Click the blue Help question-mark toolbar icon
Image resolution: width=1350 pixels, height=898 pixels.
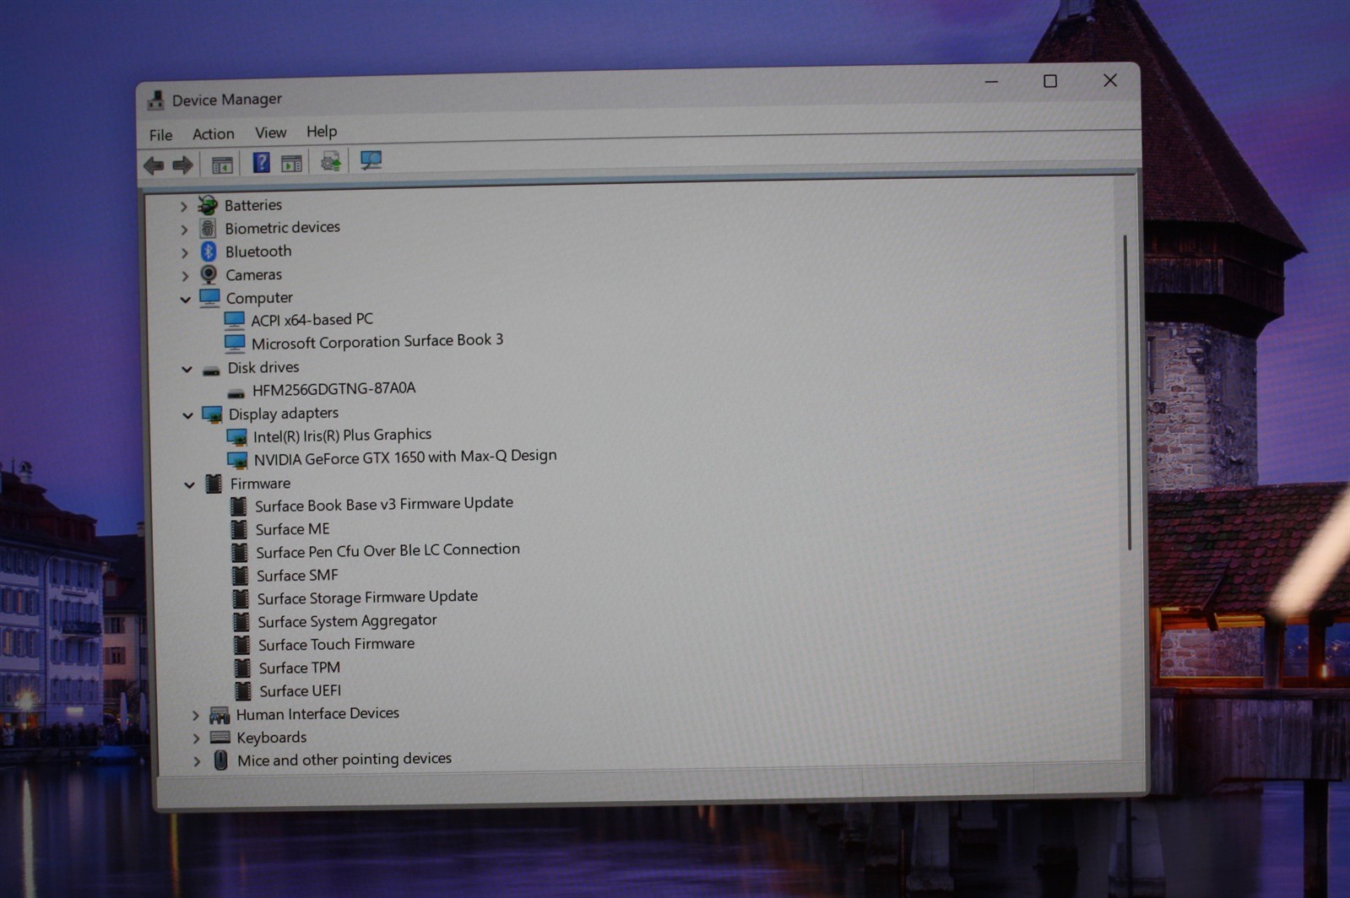[x=261, y=162]
